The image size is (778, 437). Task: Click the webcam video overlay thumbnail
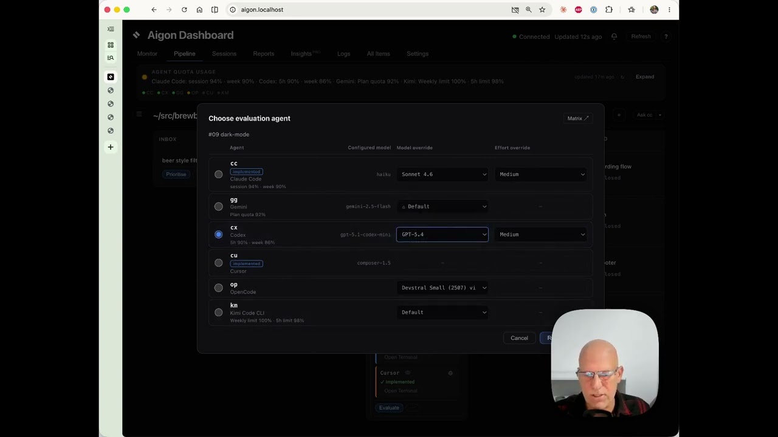[605, 363]
